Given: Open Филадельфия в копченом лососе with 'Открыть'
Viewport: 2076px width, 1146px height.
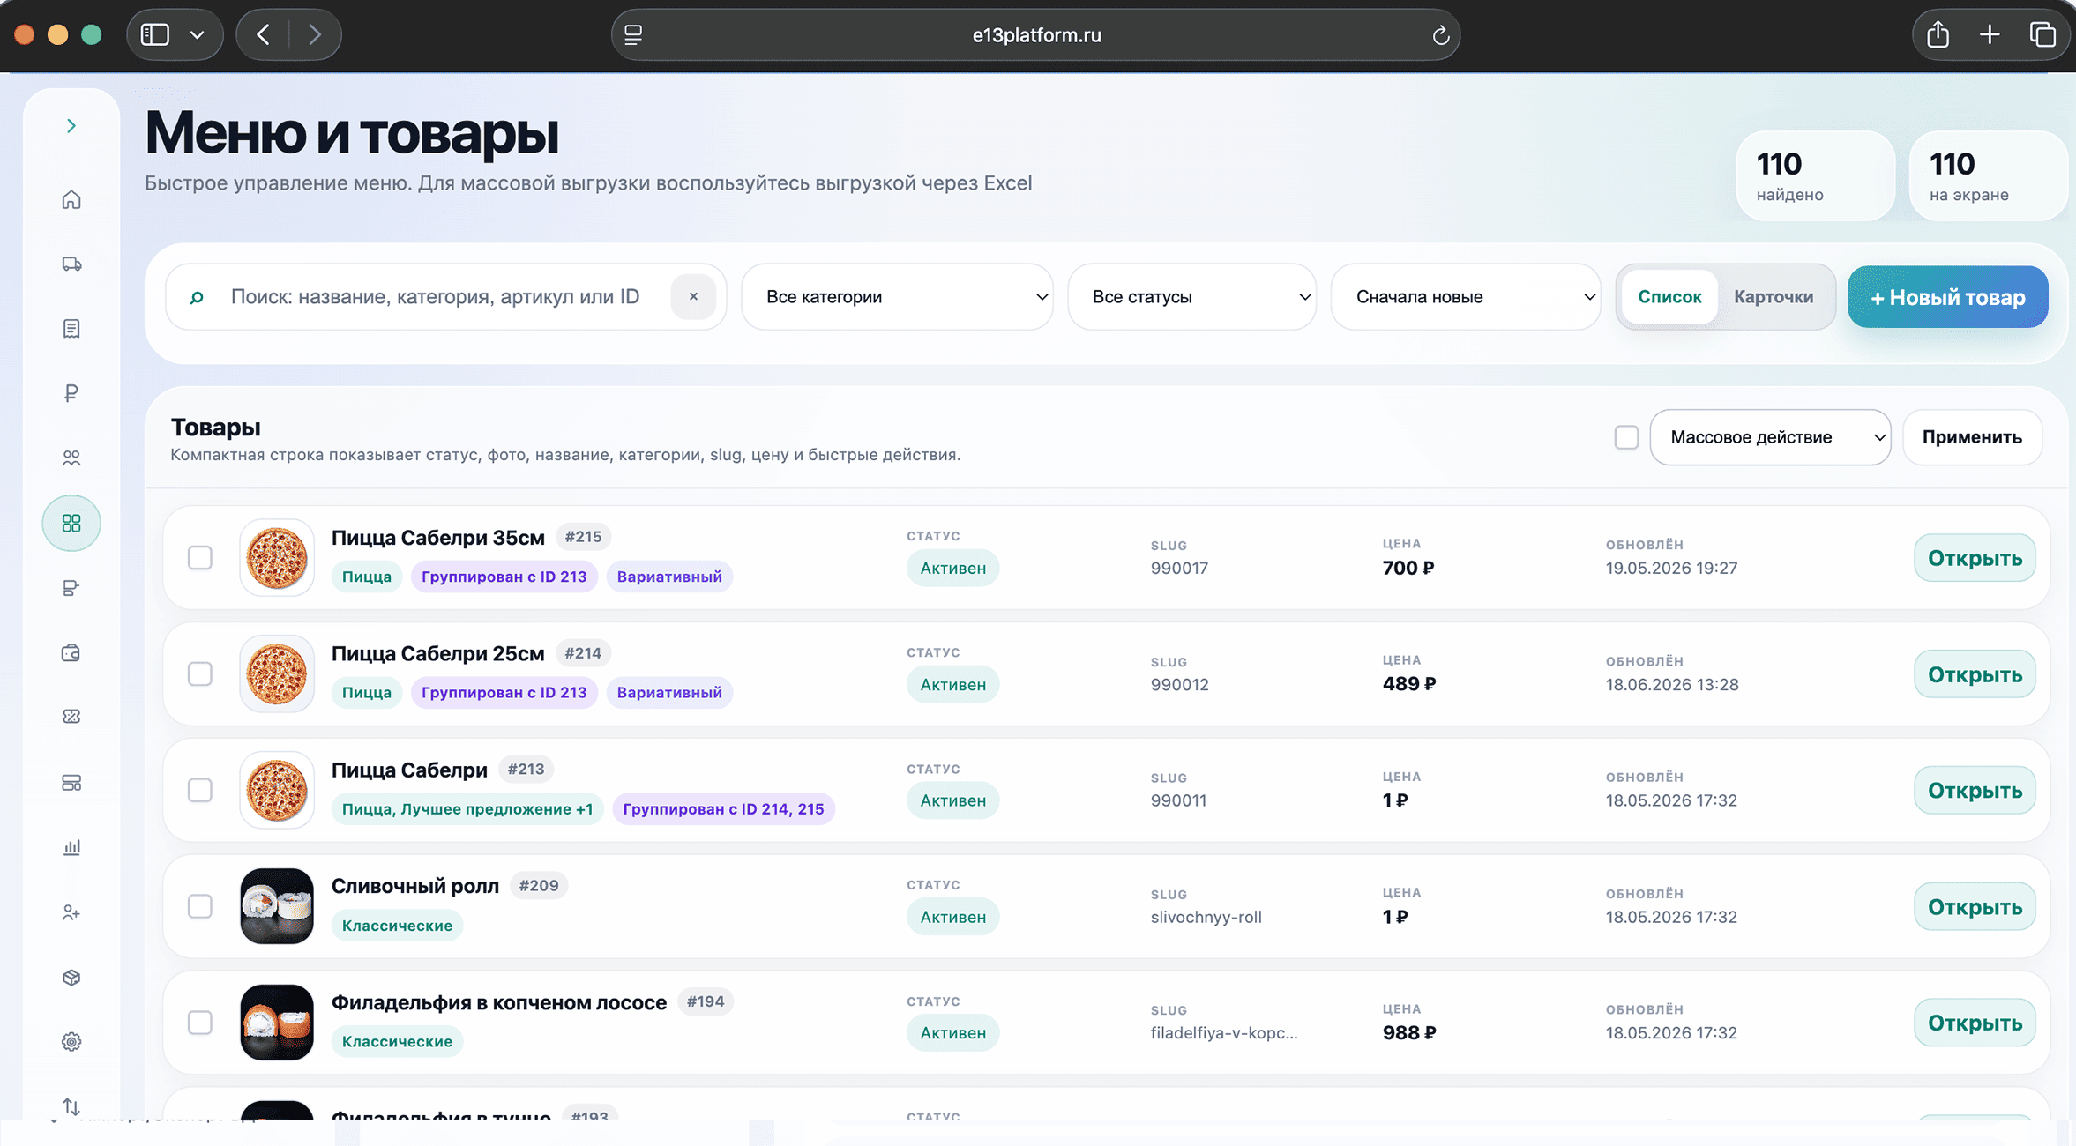Looking at the screenshot, I should (1975, 1023).
